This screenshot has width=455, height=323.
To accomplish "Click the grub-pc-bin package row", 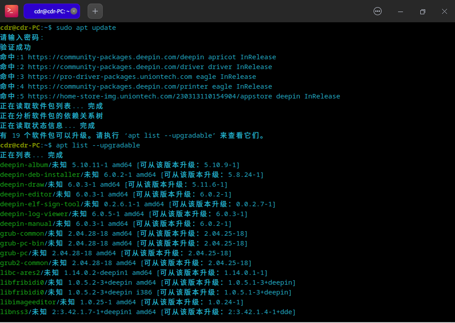I will coord(124,243).
